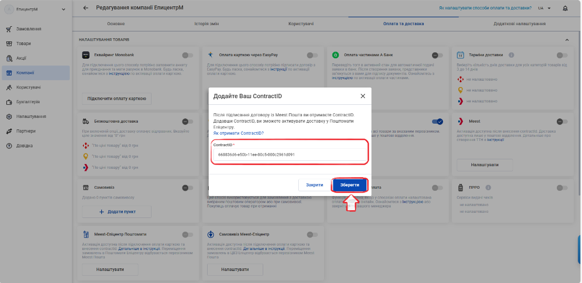The height and width of the screenshot is (283, 582).
Task: Open інструкції link in Meest card
Action: 495,139
